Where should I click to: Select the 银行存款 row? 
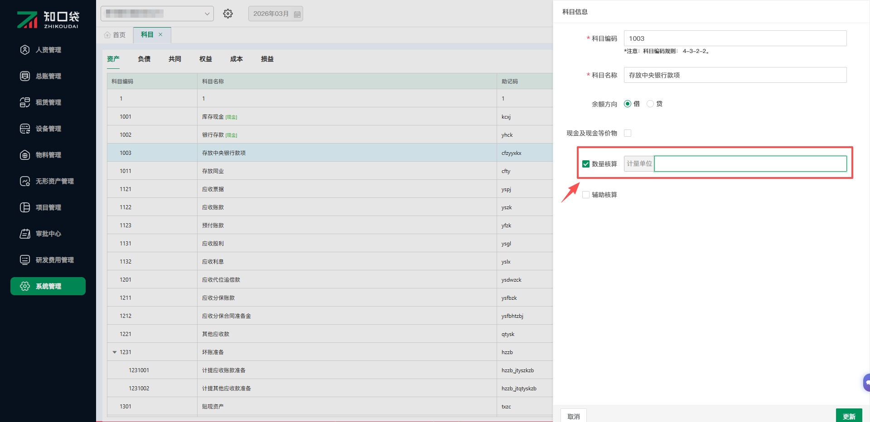(330, 134)
